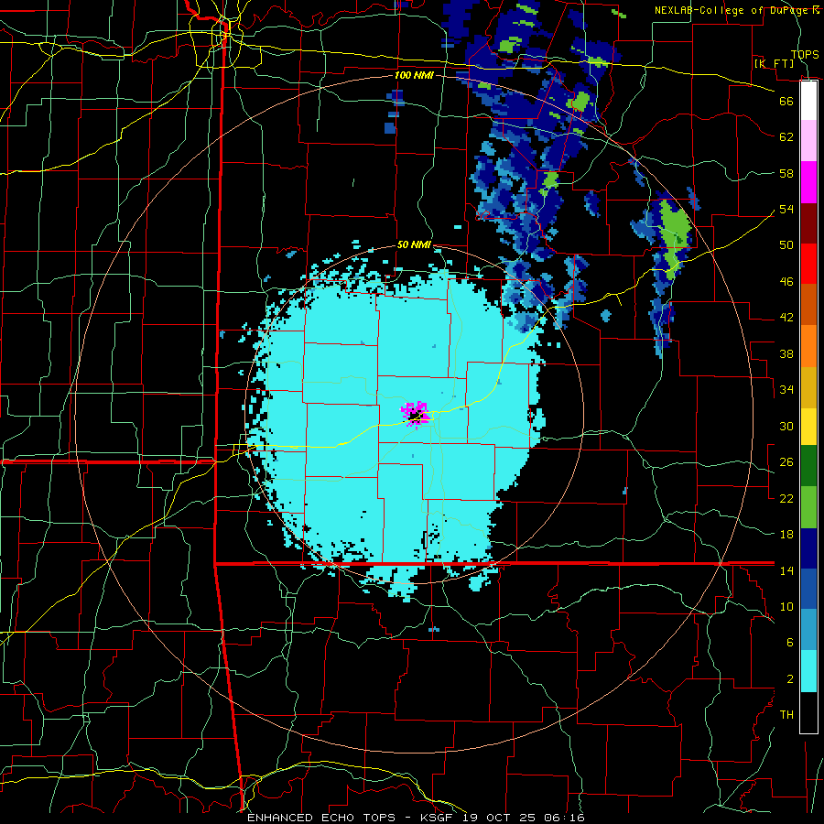Image resolution: width=824 pixels, height=824 pixels.
Task: Click the gold legend swatch
Action: click(808, 386)
